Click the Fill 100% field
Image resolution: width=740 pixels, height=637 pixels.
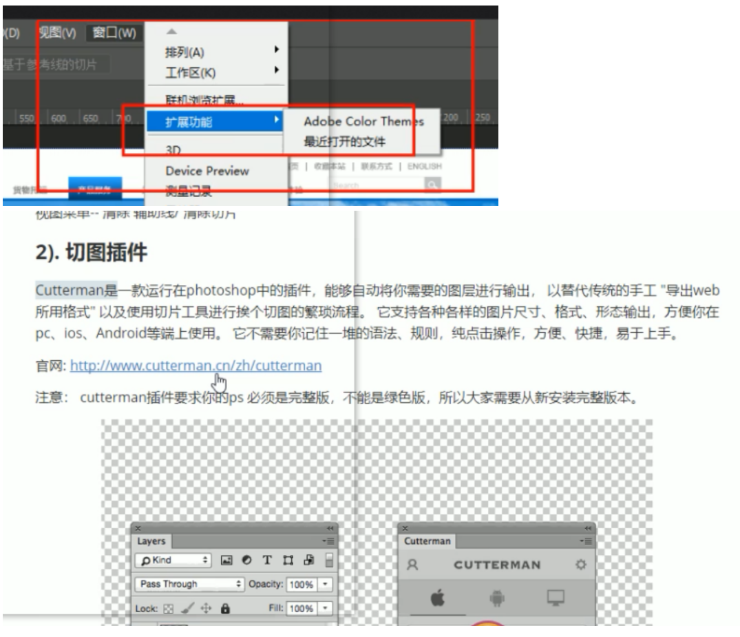pyautogui.click(x=302, y=608)
